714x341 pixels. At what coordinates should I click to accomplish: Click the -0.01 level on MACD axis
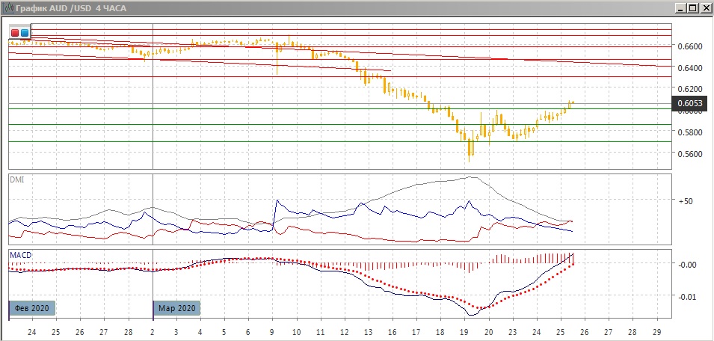tap(688, 297)
